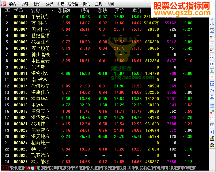
Task: Open the red line chart icon
Action: coord(212,44)
